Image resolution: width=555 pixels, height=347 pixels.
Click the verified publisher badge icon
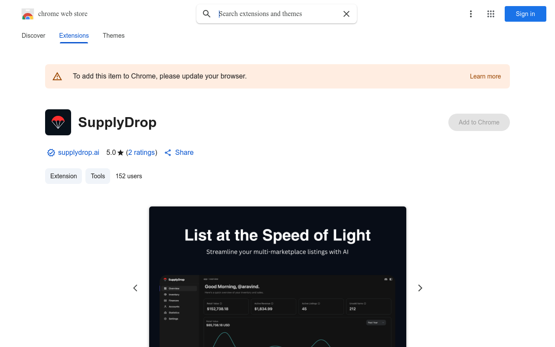tap(51, 153)
